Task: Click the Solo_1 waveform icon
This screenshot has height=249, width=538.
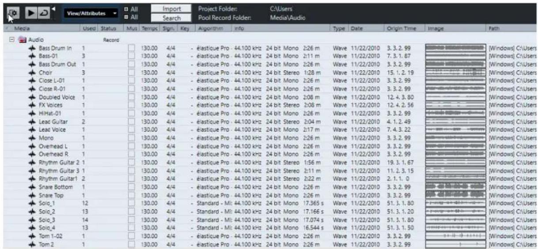Action: click(31, 204)
